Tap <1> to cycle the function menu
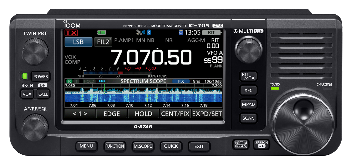 pos(80,114)
